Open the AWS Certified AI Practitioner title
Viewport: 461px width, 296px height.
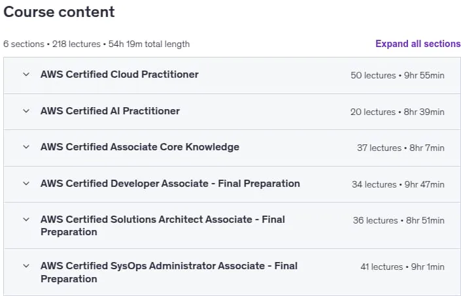point(110,111)
